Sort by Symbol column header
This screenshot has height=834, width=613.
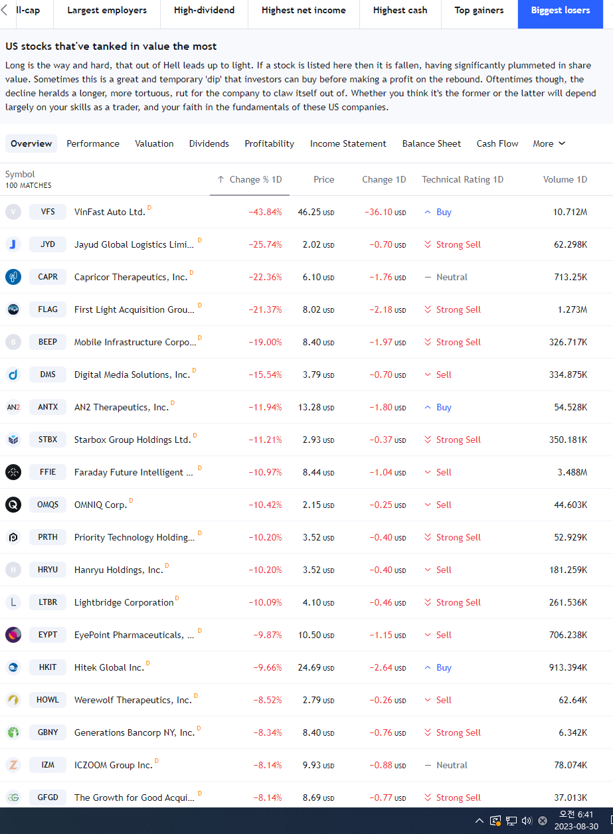point(20,174)
